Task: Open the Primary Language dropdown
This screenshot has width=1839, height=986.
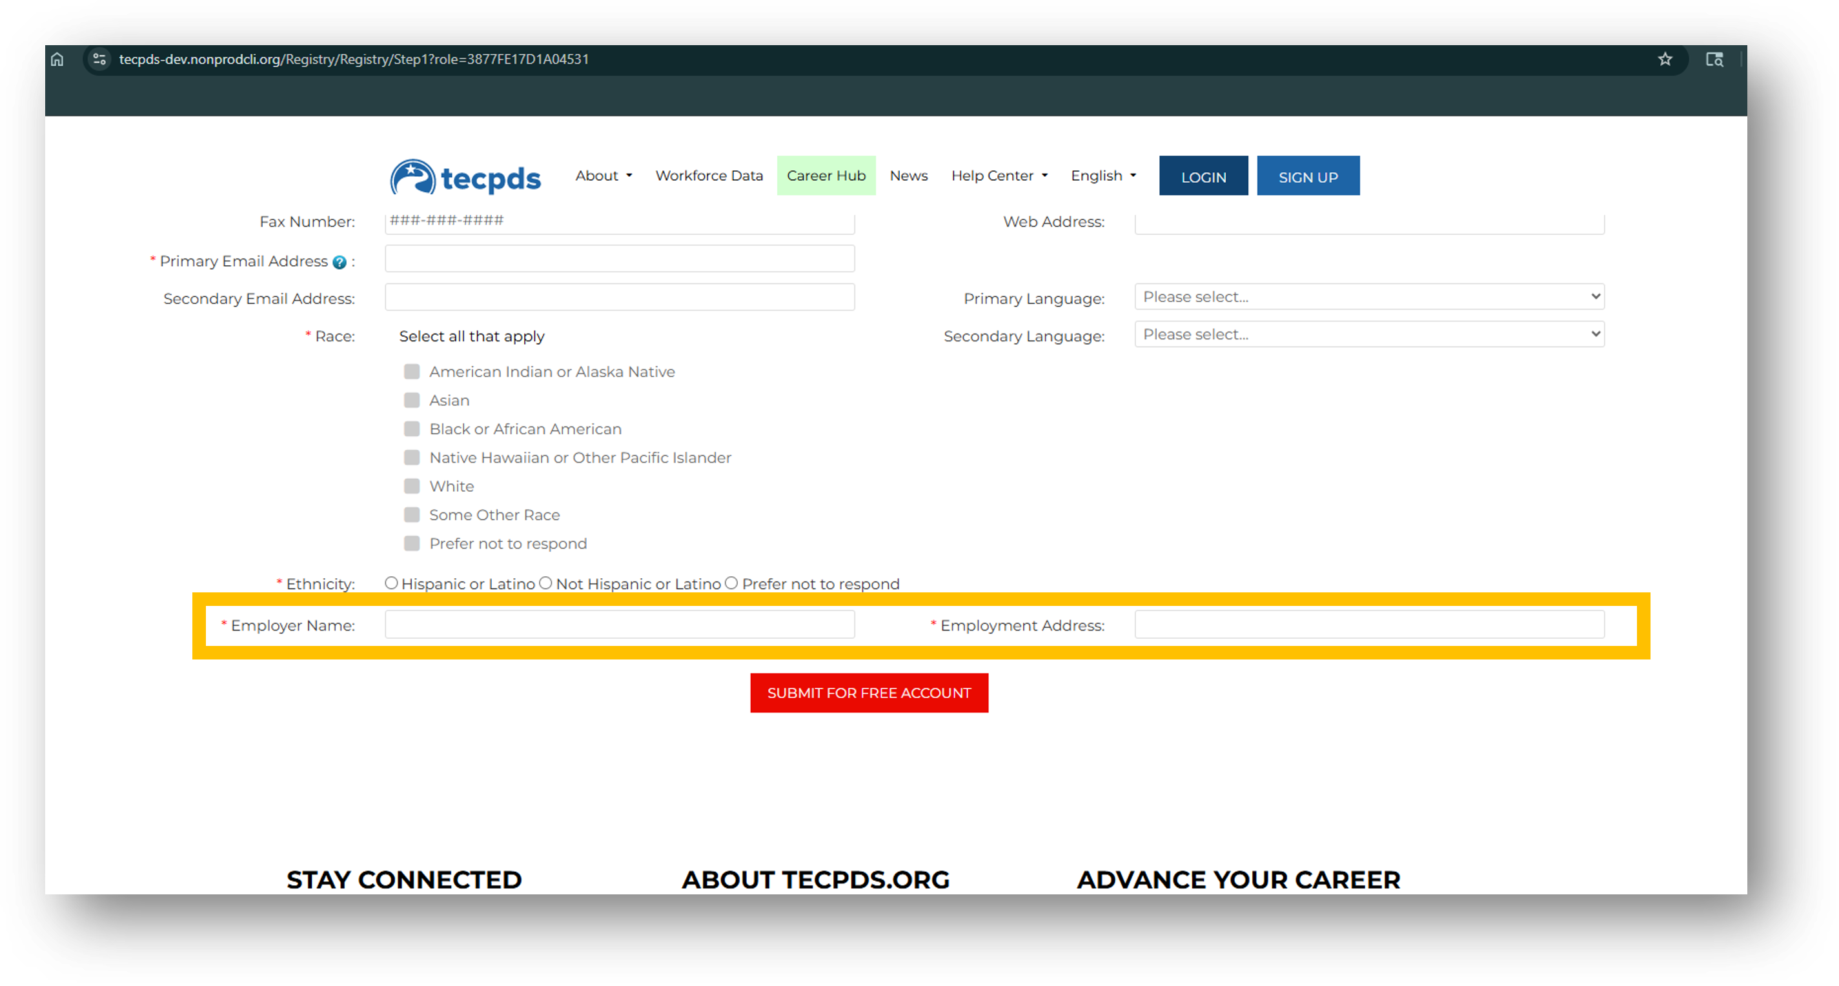Action: (x=1368, y=296)
